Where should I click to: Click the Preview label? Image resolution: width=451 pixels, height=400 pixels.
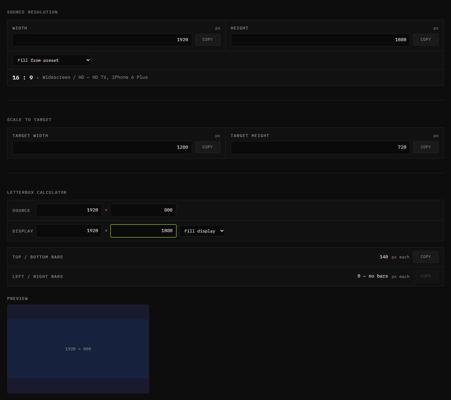[x=17, y=298]
